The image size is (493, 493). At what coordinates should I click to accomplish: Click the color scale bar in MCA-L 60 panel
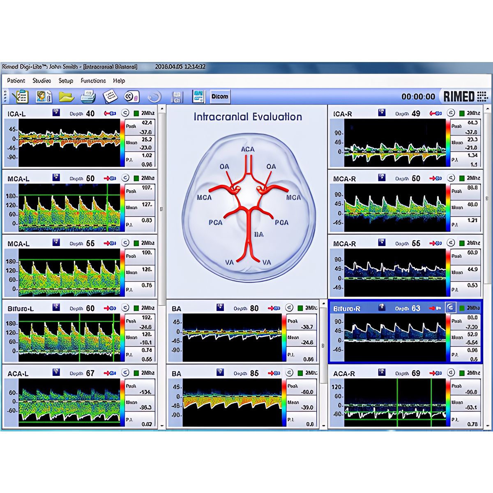click(x=122, y=207)
